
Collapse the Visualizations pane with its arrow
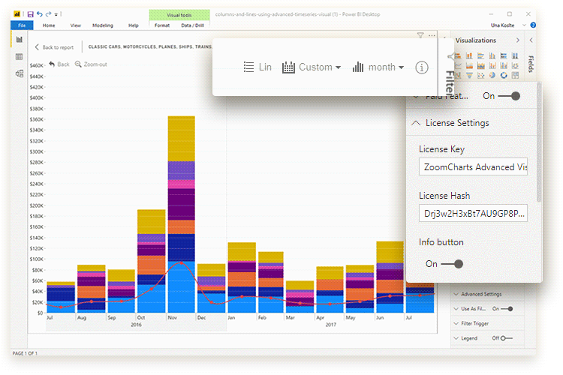[x=518, y=40]
